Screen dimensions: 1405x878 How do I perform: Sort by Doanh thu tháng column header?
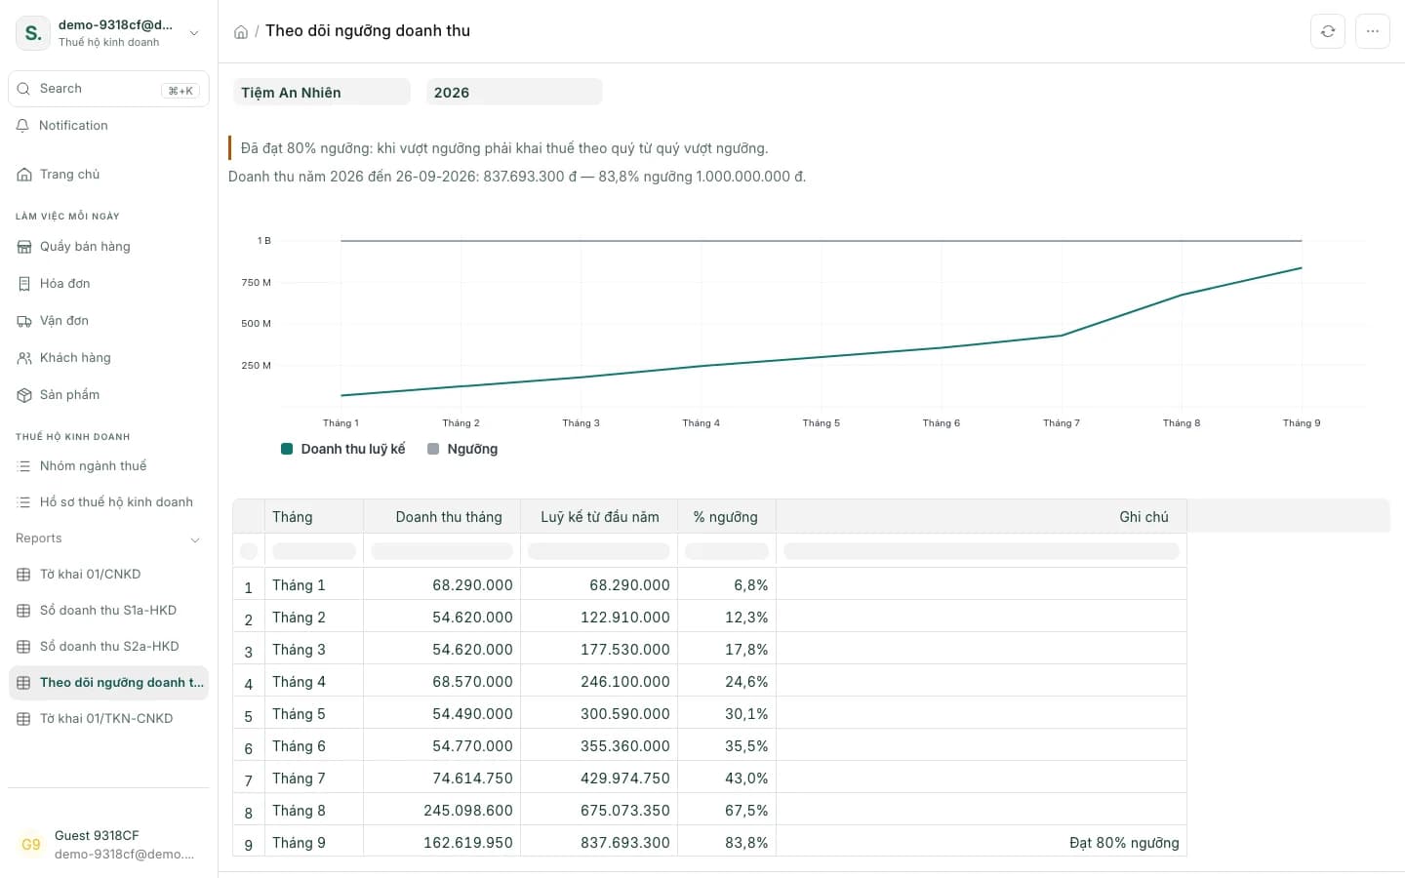pos(442,517)
